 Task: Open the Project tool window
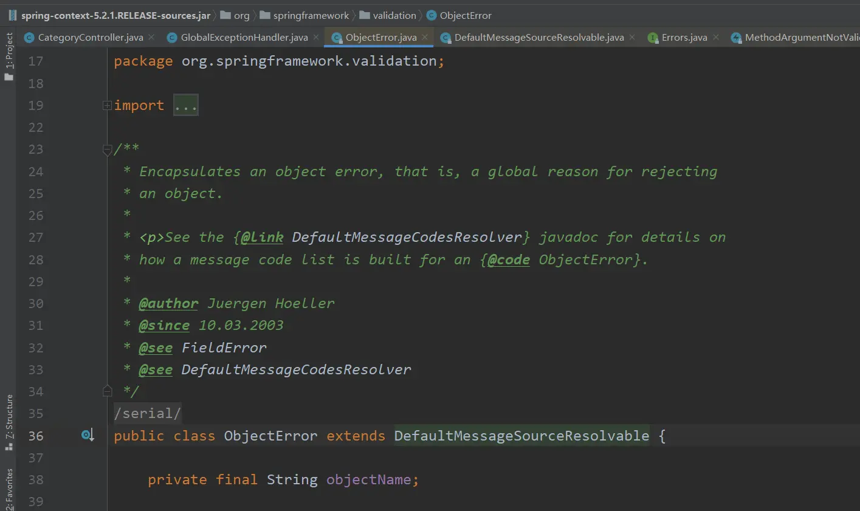pos(9,56)
